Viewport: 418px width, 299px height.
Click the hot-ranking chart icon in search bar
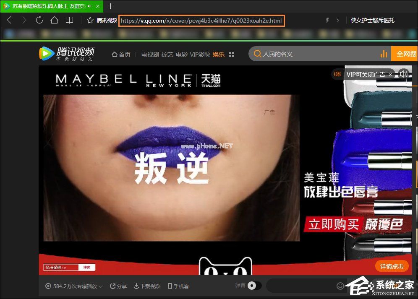[384, 54]
